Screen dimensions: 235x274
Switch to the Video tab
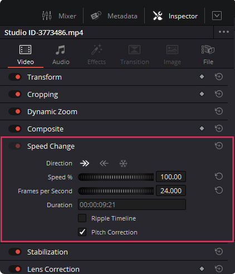(x=26, y=55)
